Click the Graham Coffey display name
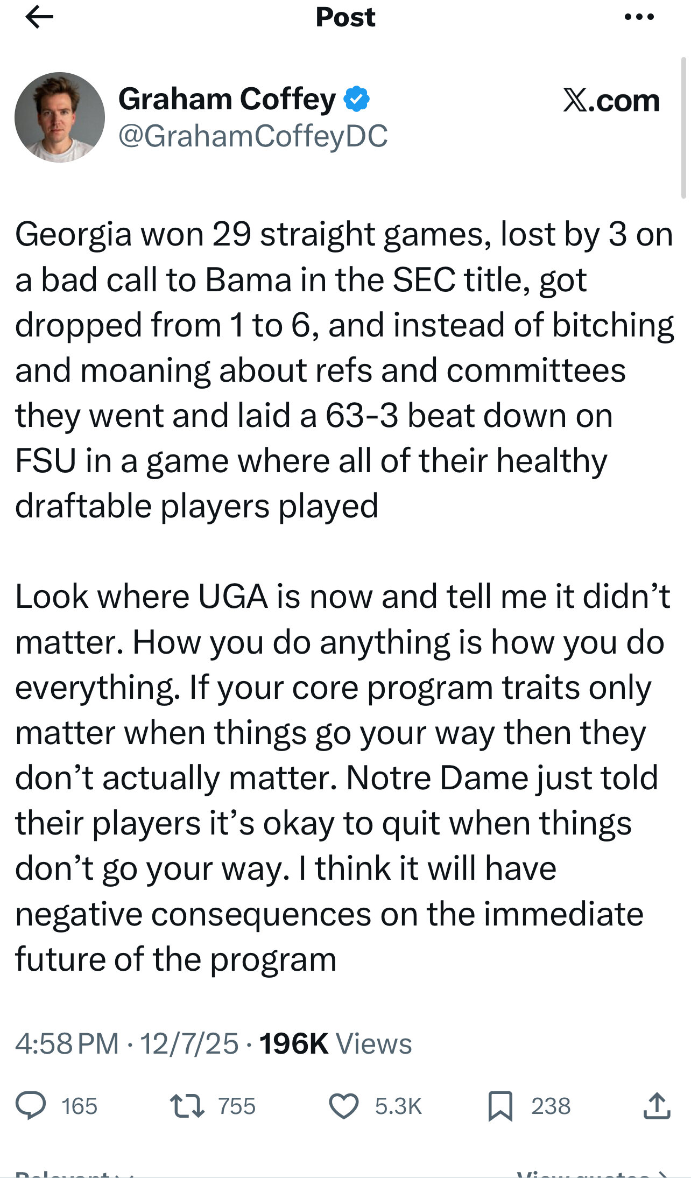 [227, 99]
